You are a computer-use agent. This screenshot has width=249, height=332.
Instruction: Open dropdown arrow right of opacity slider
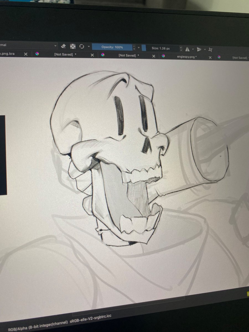tap(139, 48)
